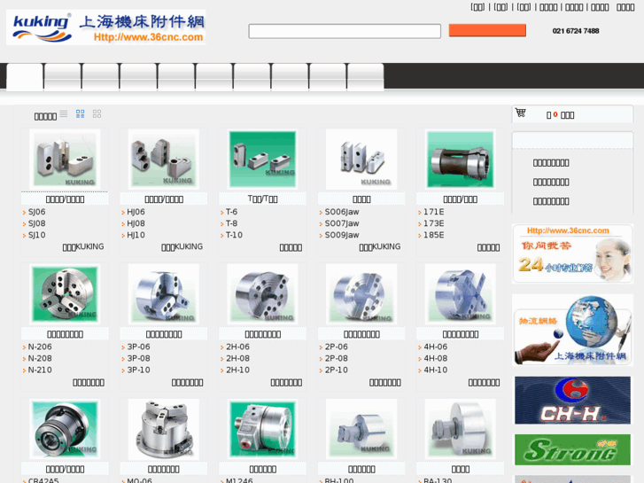The width and height of the screenshot is (644, 483).
Task: Open the hard jaw thumbnail above HJ06
Action: pos(164,160)
